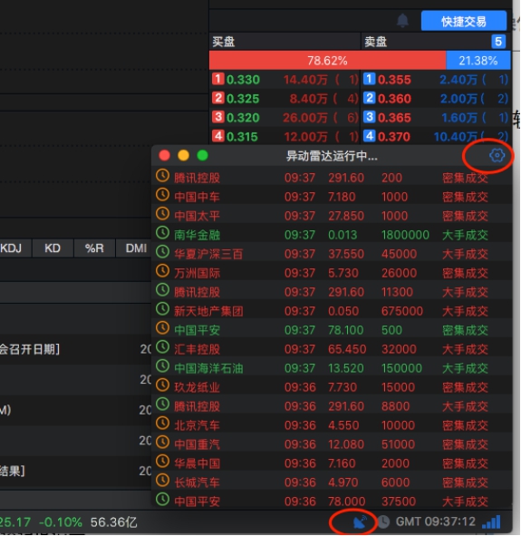Select 南华金融 stock name in radar list
Screen dimensions: 521x536
coord(197,235)
